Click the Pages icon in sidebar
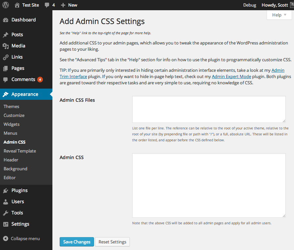 6,69
